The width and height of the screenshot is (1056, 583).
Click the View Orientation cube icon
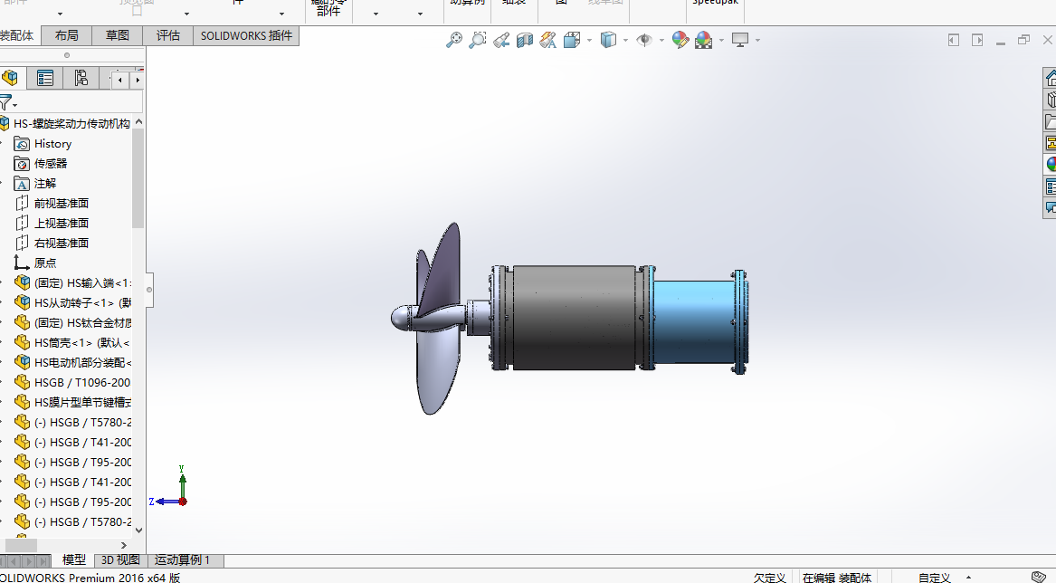(572, 41)
